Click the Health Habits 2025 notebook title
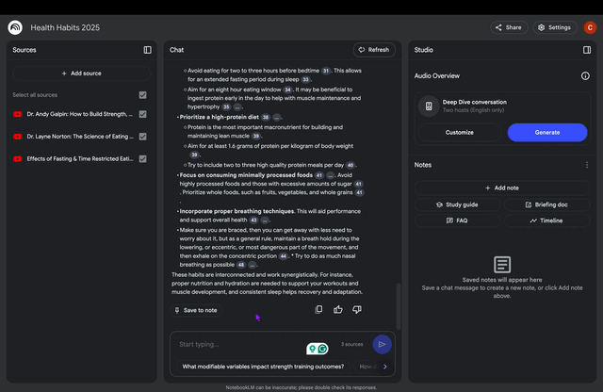 (65, 27)
